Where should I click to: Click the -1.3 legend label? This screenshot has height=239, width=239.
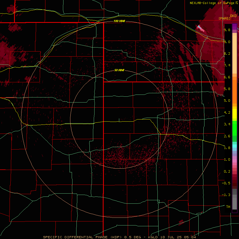(226, 195)
